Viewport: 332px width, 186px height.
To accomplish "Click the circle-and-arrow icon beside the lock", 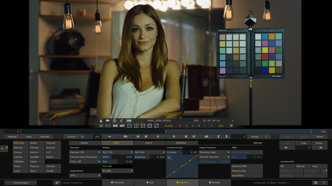I will (108, 121).
